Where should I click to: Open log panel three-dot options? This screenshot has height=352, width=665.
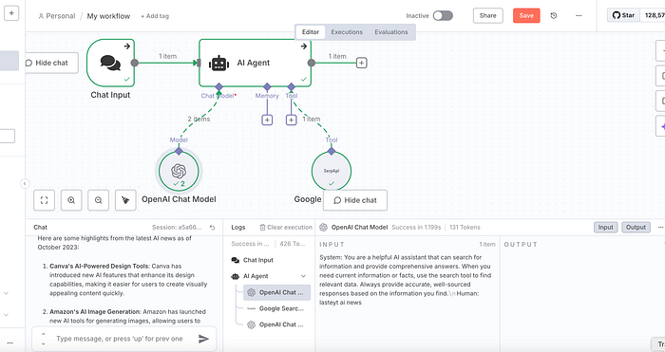(660, 228)
